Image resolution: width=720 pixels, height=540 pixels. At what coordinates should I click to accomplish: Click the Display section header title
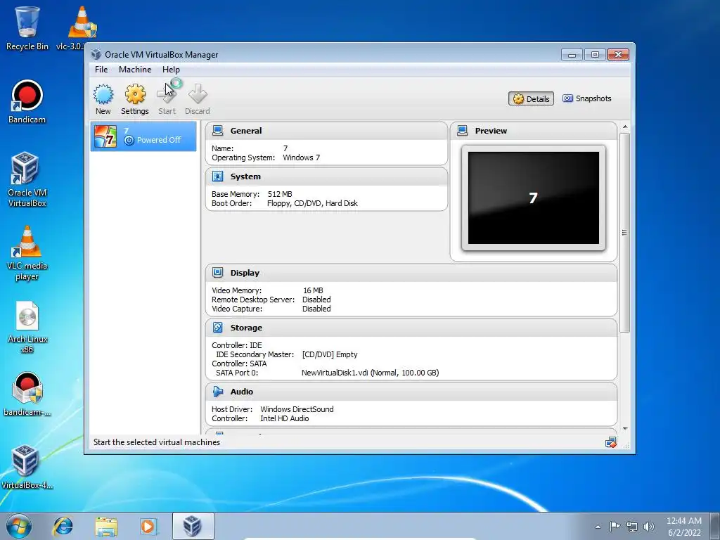[245, 273]
